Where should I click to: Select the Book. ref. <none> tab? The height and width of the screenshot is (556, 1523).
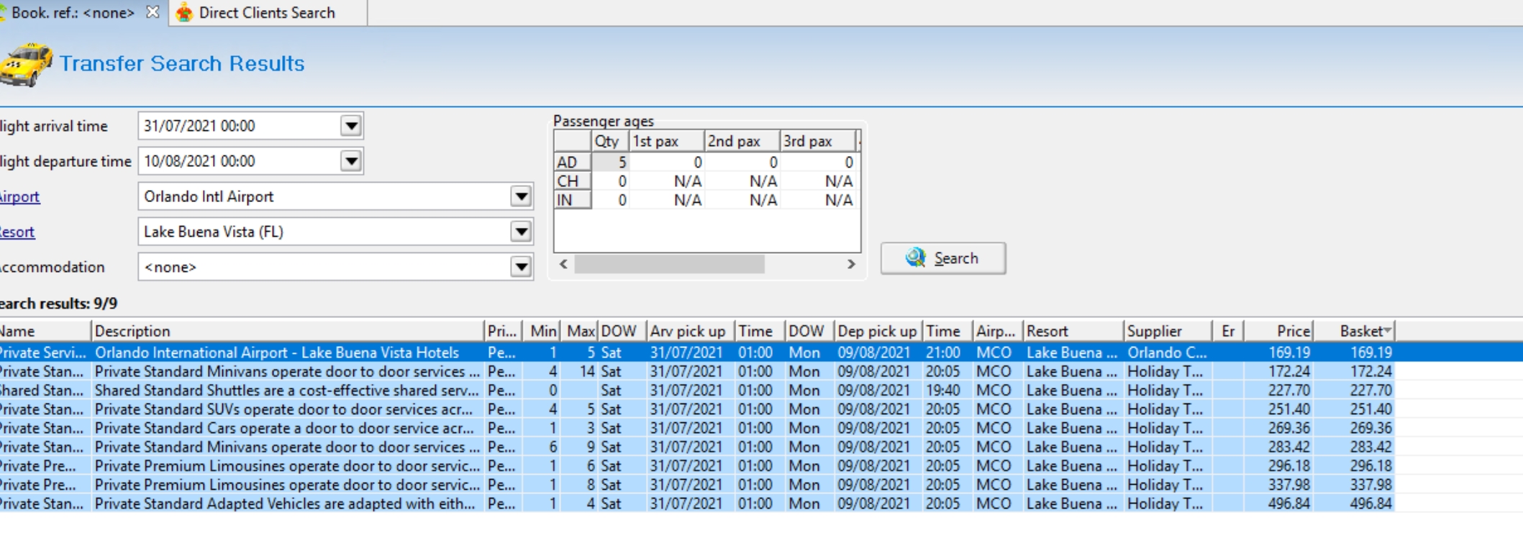click(x=73, y=13)
